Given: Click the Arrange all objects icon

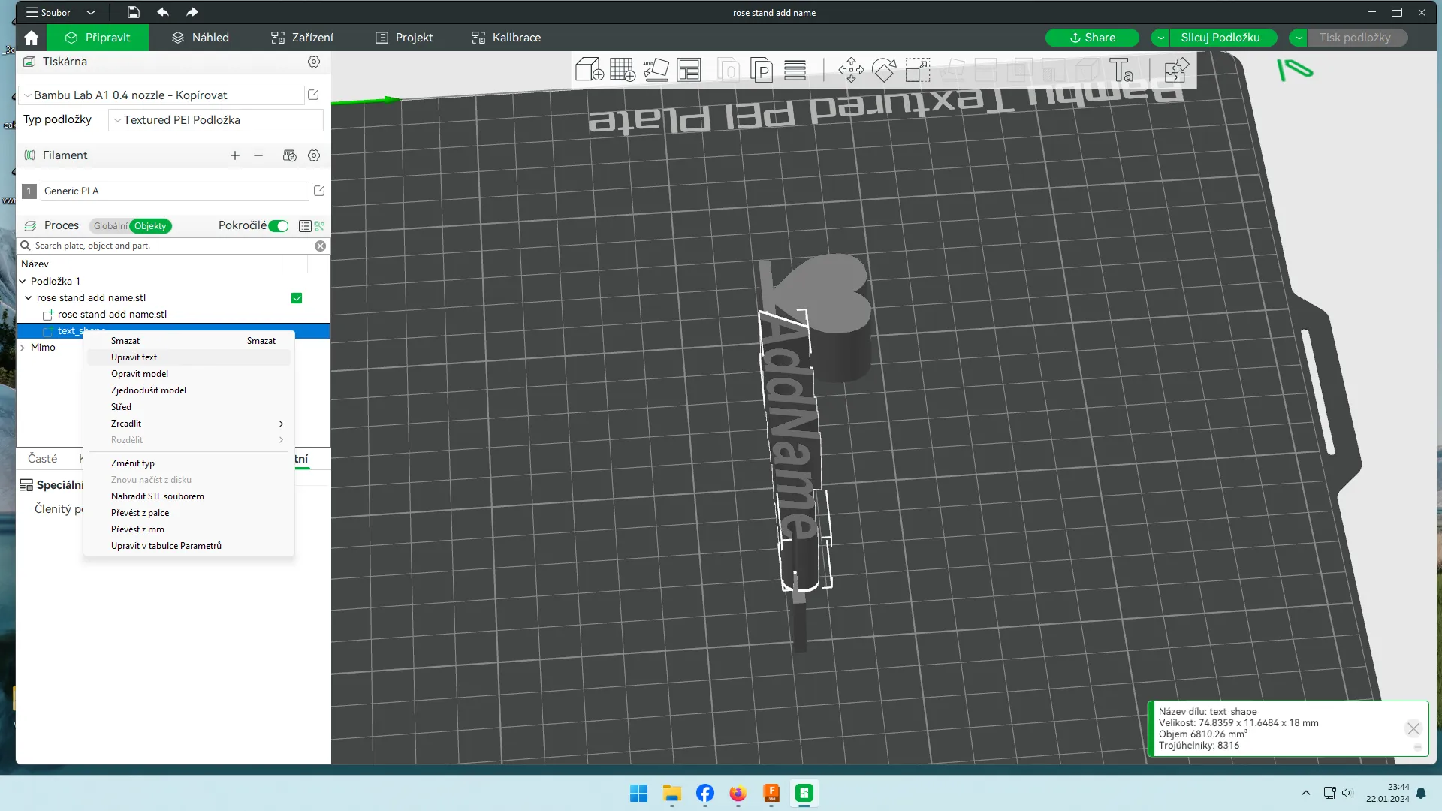Looking at the screenshot, I should point(689,70).
